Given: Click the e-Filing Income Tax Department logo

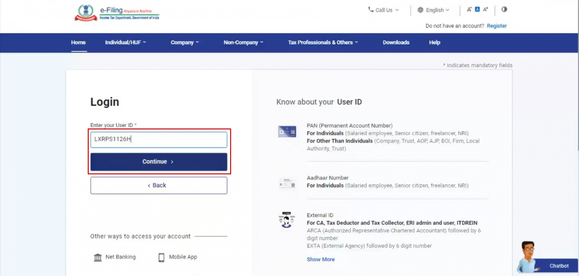Looking at the screenshot, I should 116,12.
